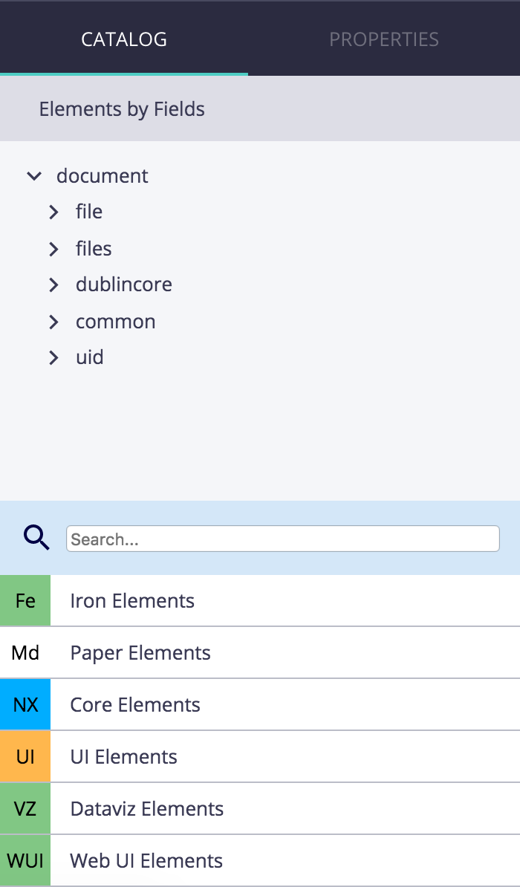Viewport: 520px width, 887px height.
Task: Expand the dublincore schema chevron
Action: (x=53, y=285)
